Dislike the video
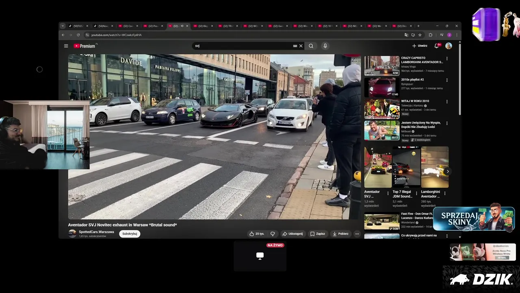The image size is (520, 293). [x=273, y=234]
